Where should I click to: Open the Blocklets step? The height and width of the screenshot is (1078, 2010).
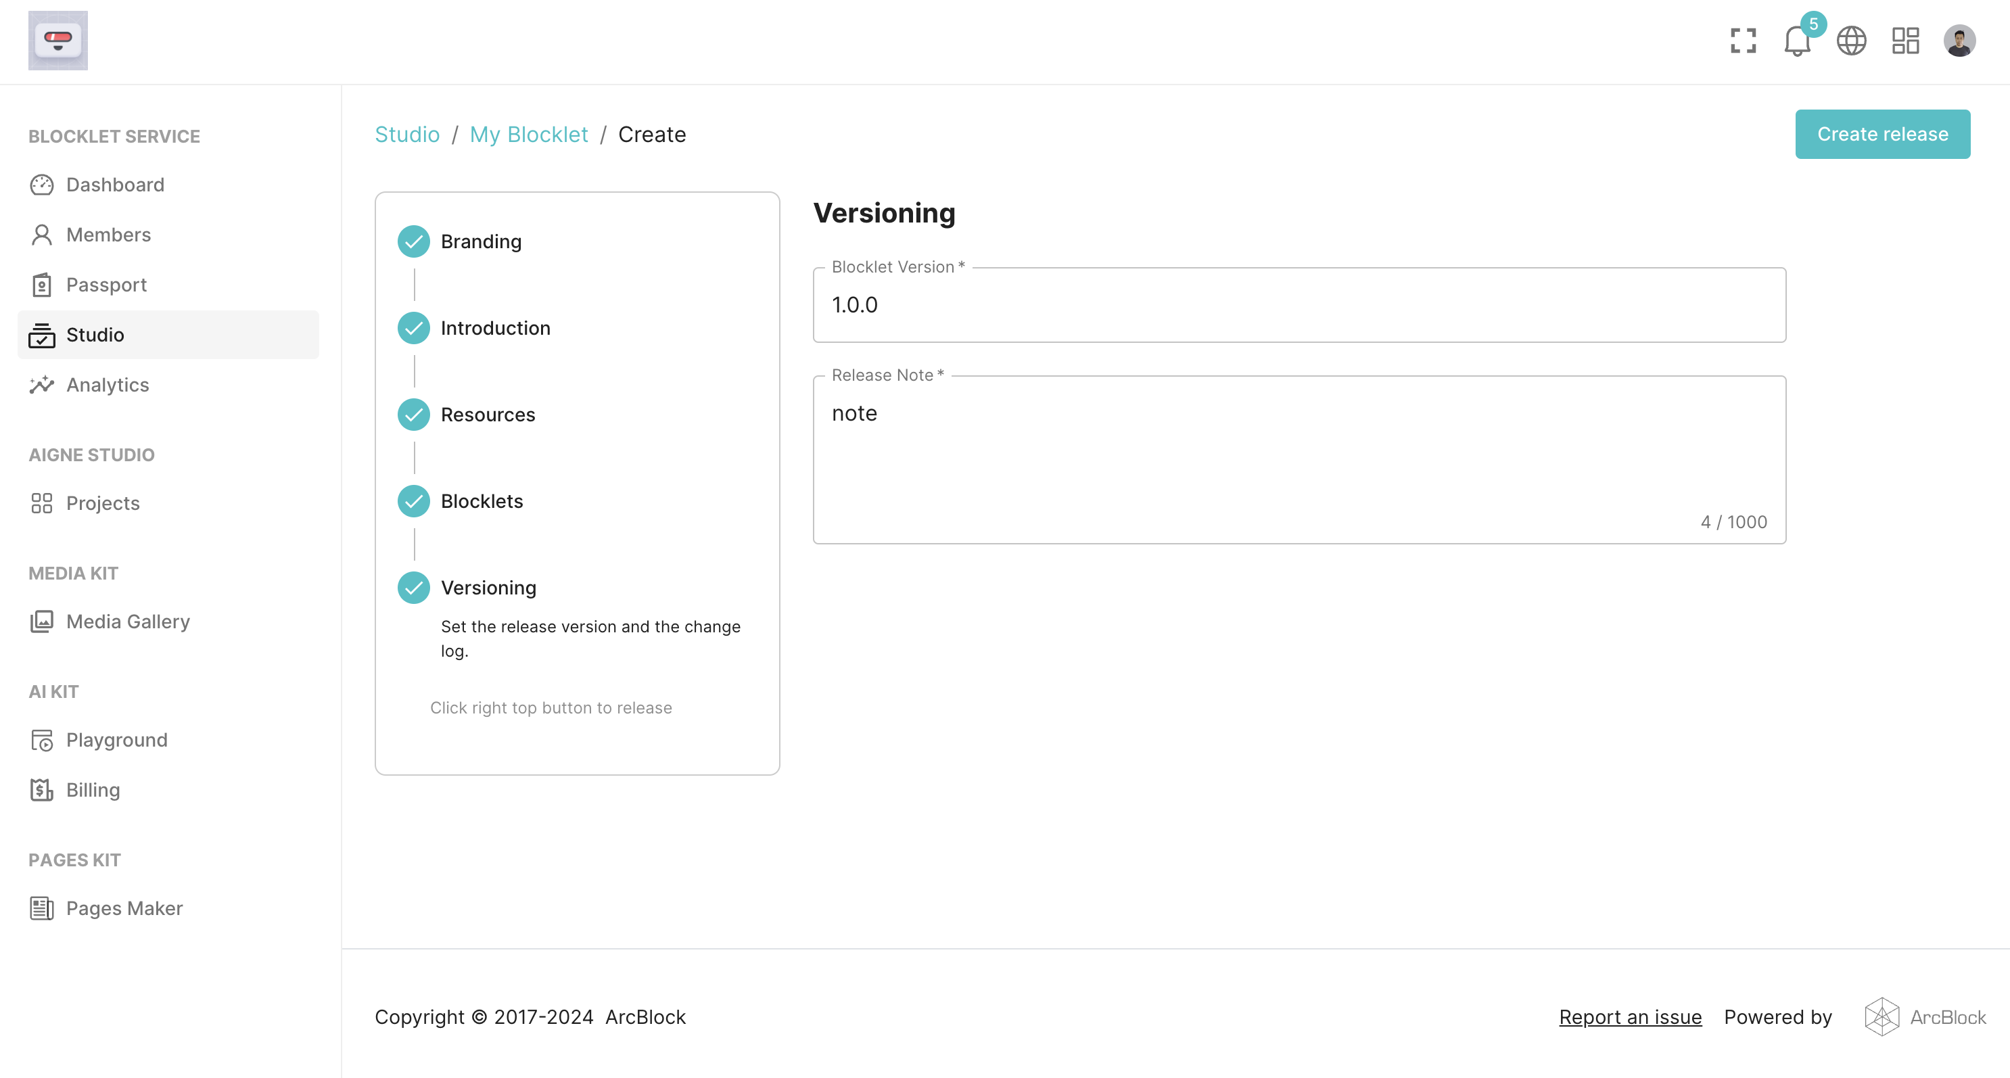(x=482, y=502)
